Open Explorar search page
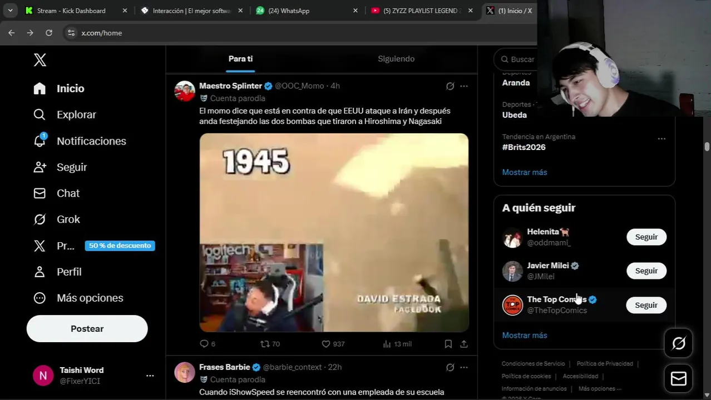The width and height of the screenshot is (711, 400). [65, 114]
